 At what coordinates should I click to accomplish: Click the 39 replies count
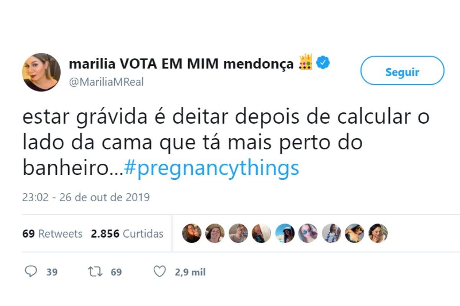tap(52, 272)
